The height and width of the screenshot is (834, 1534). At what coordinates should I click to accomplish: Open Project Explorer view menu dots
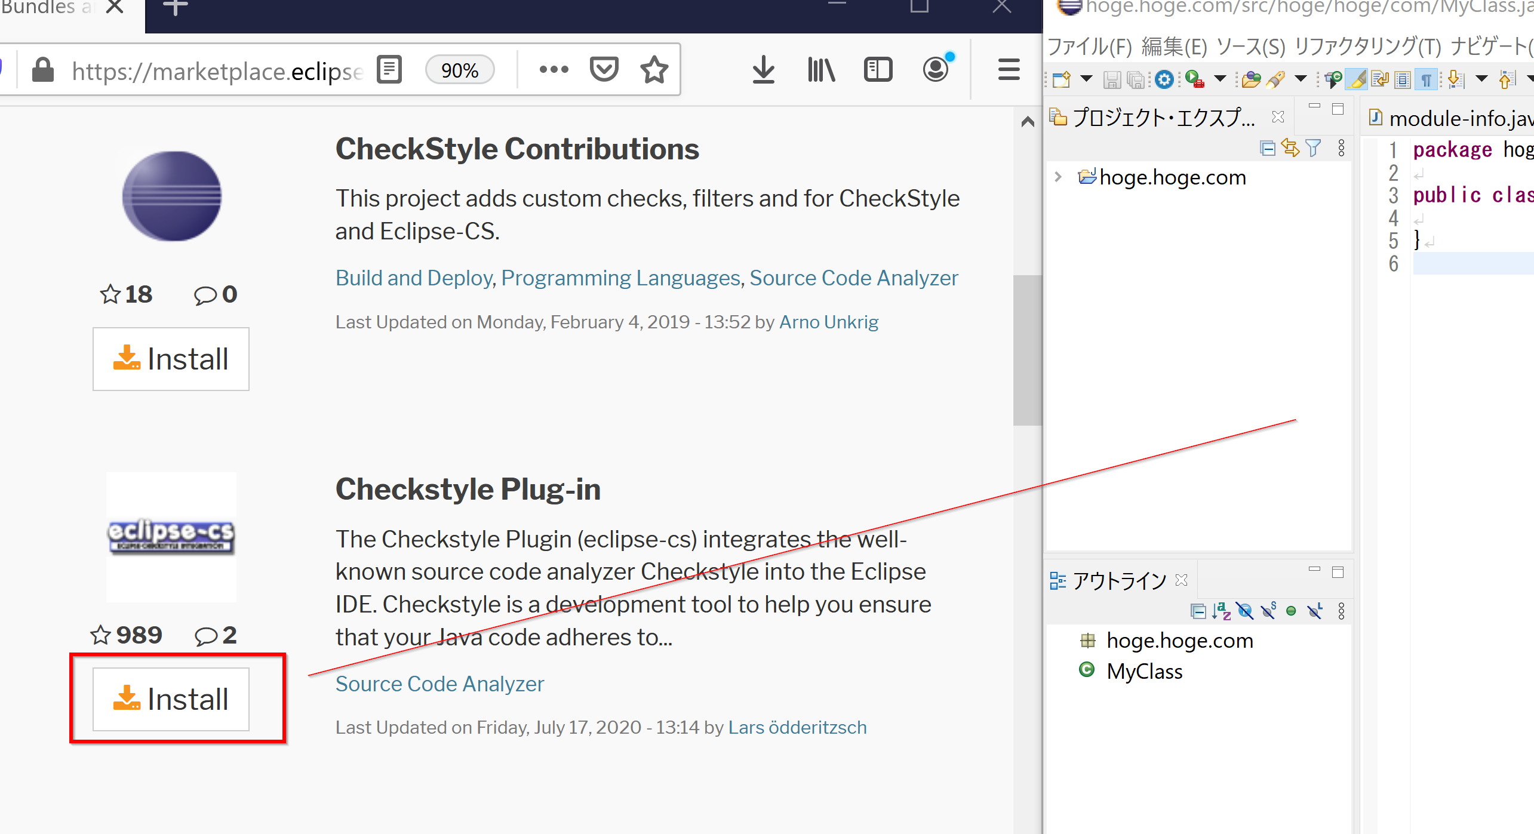(1342, 147)
